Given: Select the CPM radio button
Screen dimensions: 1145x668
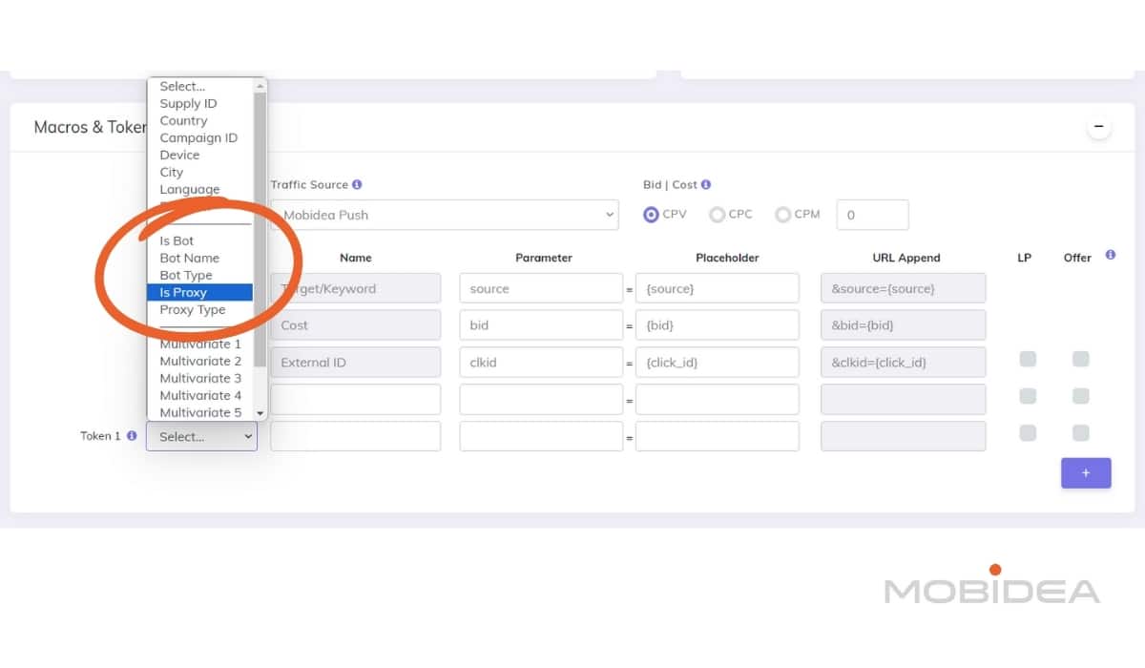Looking at the screenshot, I should coord(783,215).
